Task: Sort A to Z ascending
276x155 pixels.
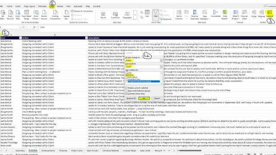Action: [x=142, y=12]
